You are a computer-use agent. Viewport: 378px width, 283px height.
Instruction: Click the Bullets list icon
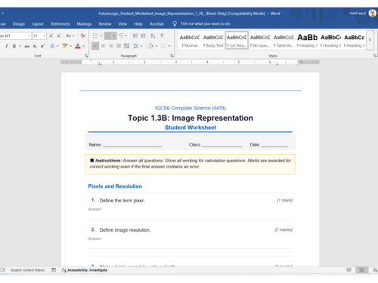(95, 35)
